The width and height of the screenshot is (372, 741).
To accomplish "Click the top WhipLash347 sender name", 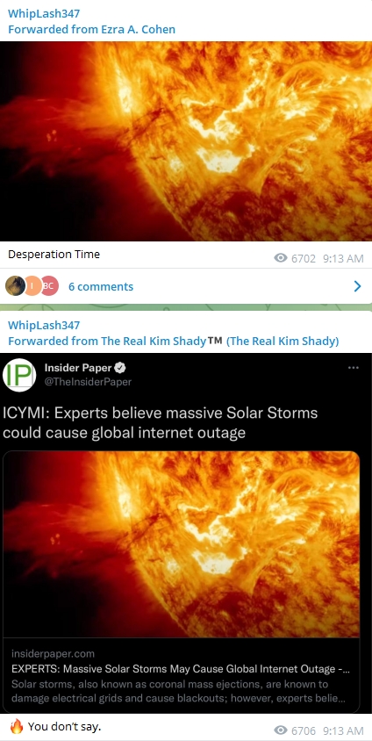I will [44, 13].
